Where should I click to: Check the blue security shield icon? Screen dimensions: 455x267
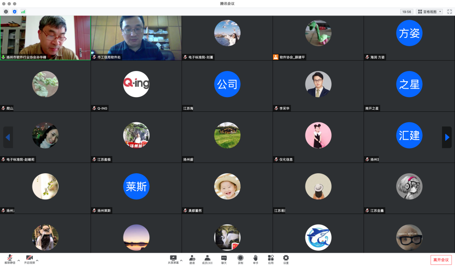click(x=15, y=12)
